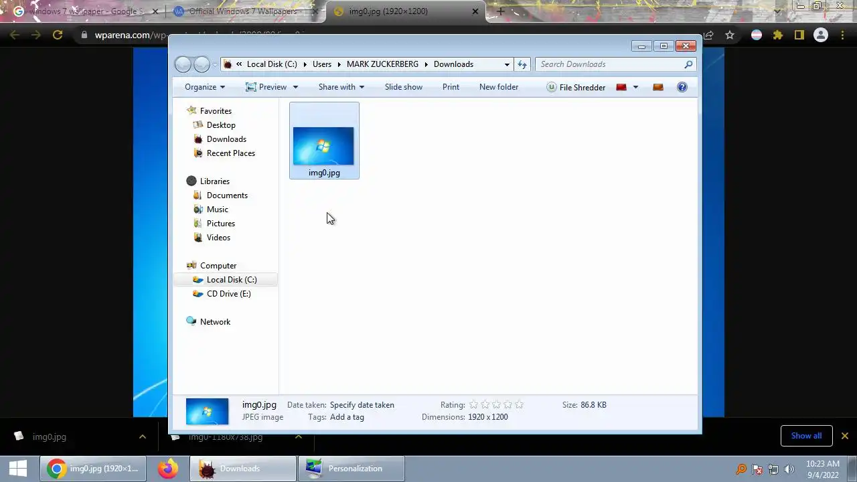Set rating to the third star
The width and height of the screenshot is (857, 482).
pos(496,405)
